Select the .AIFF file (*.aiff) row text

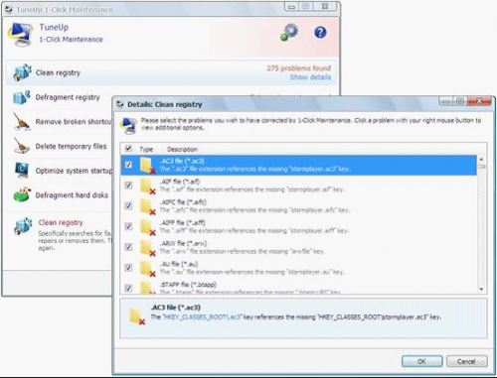click(182, 222)
